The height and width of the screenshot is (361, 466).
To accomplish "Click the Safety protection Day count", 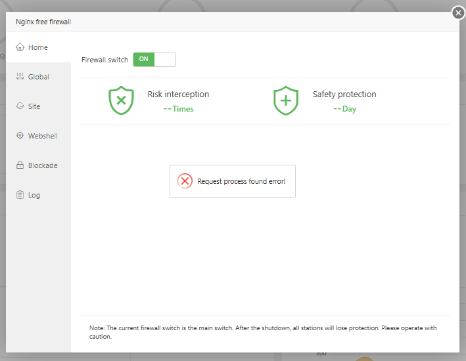I will click(344, 109).
